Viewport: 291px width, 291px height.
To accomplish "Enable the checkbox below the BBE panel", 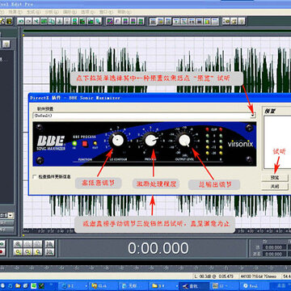I will pyautogui.click(x=35, y=177).
